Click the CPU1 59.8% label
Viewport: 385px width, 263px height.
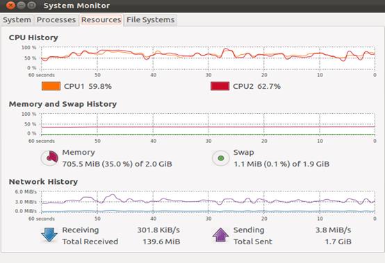tap(88, 86)
